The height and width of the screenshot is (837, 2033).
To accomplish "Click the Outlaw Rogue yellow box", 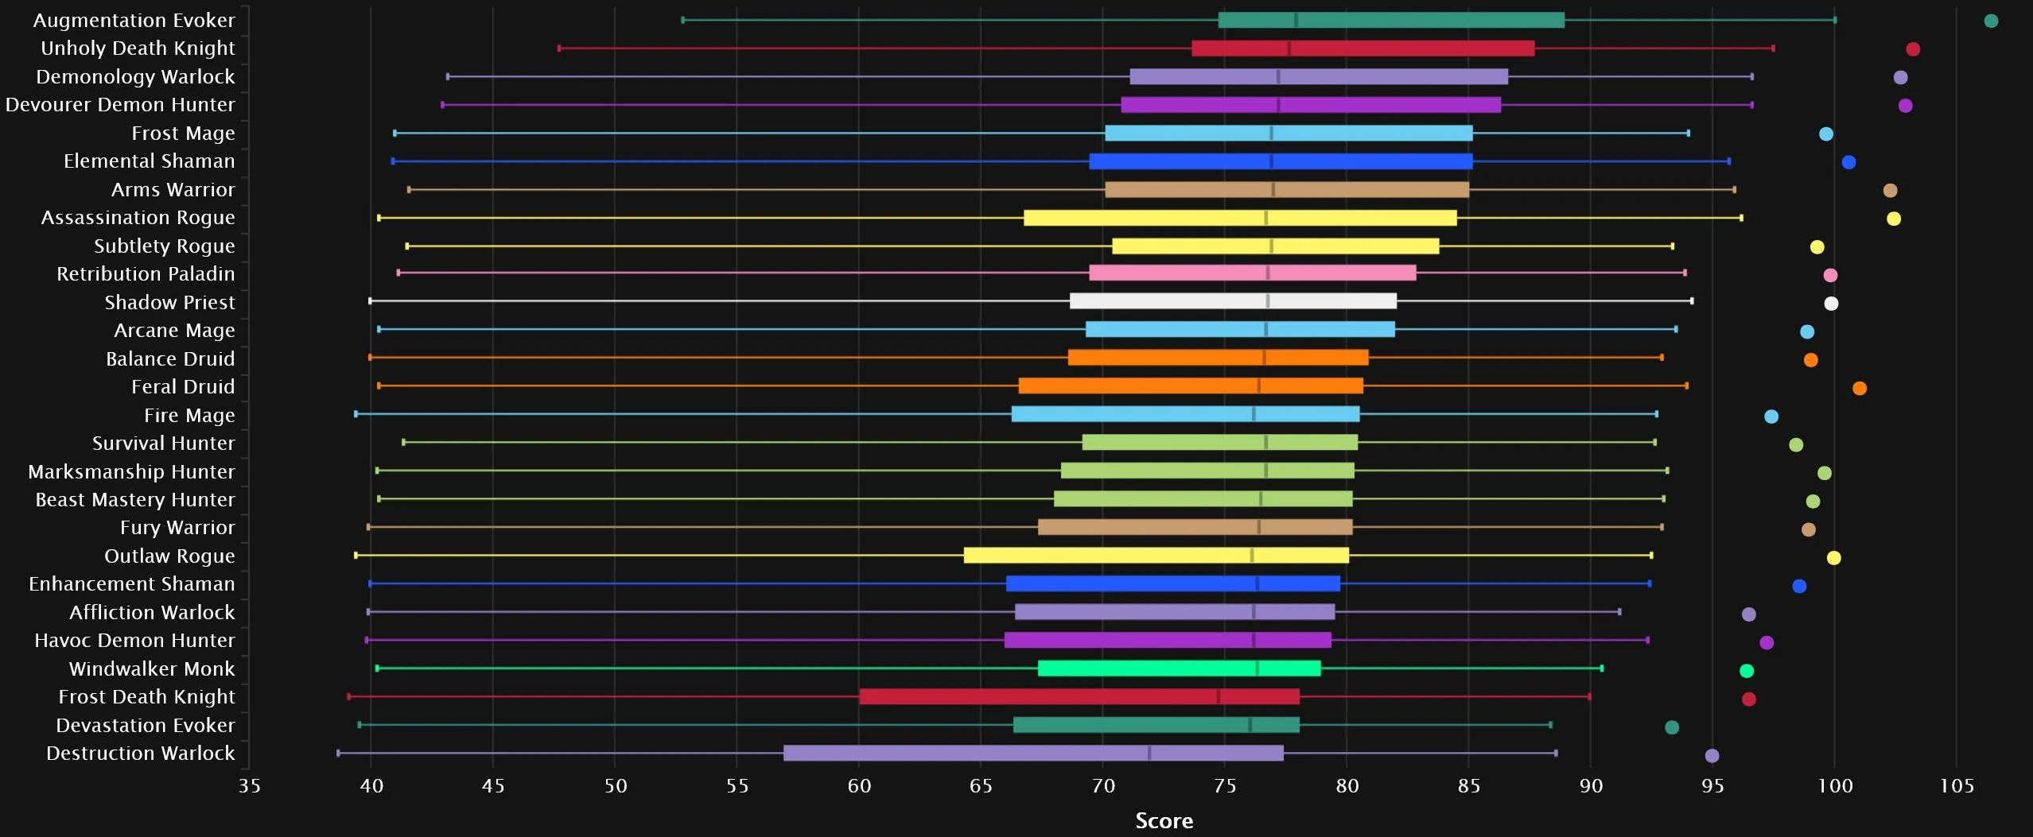I will 1156,556.
